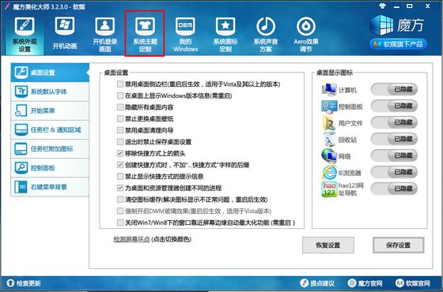Open 软媒官网 link text

click(x=418, y=283)
